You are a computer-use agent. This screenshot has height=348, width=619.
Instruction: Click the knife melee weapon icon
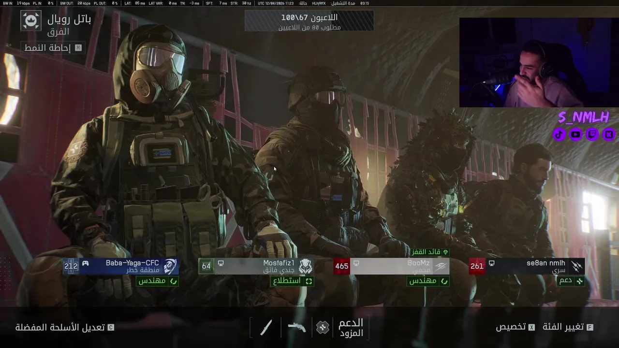[265, 327]
